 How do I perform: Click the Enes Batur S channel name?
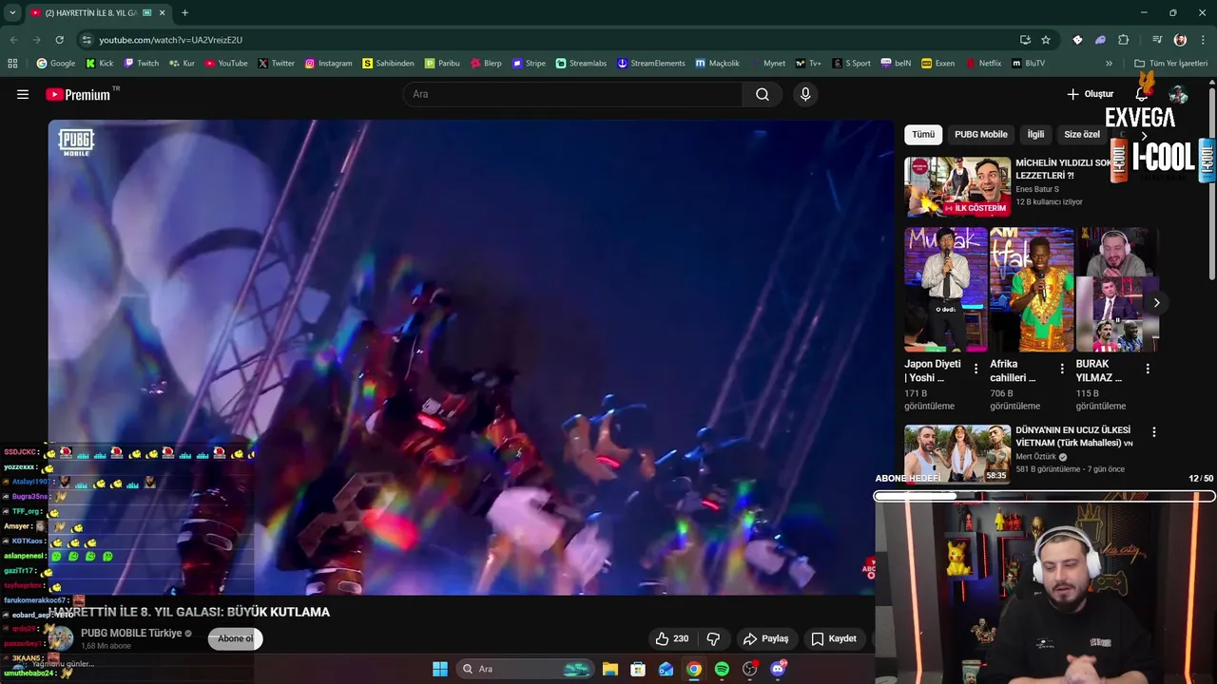pyautogui.click(x=1036, y=190)
